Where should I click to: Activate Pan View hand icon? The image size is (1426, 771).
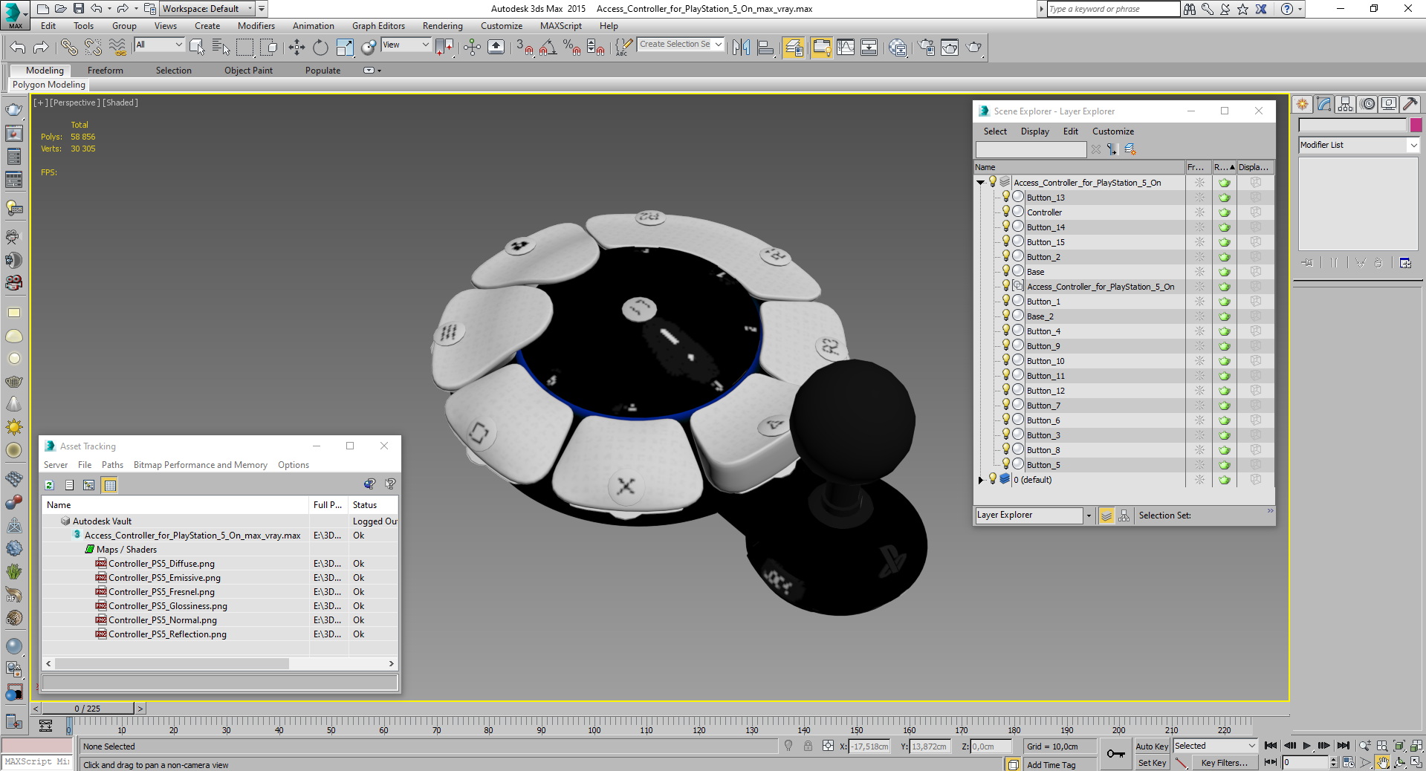tap(1382, 762)
